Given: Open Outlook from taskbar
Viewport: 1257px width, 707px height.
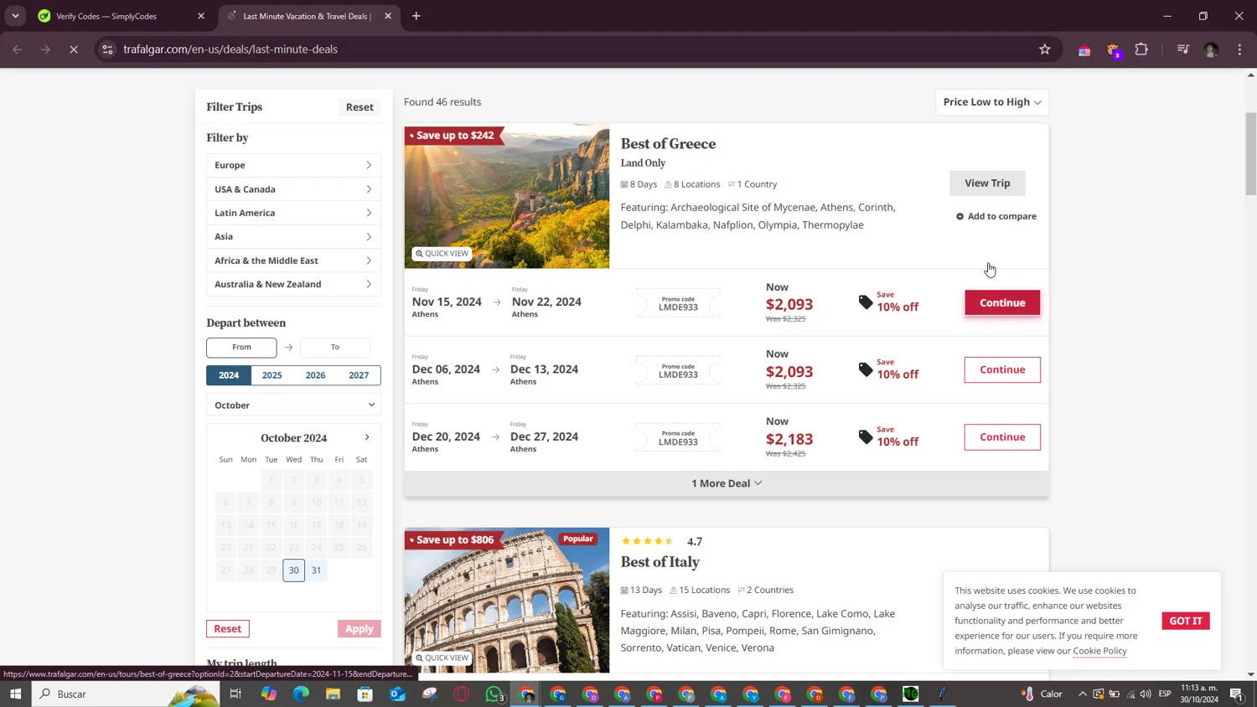Looking at the screenshot, I should tap(397, 694).
